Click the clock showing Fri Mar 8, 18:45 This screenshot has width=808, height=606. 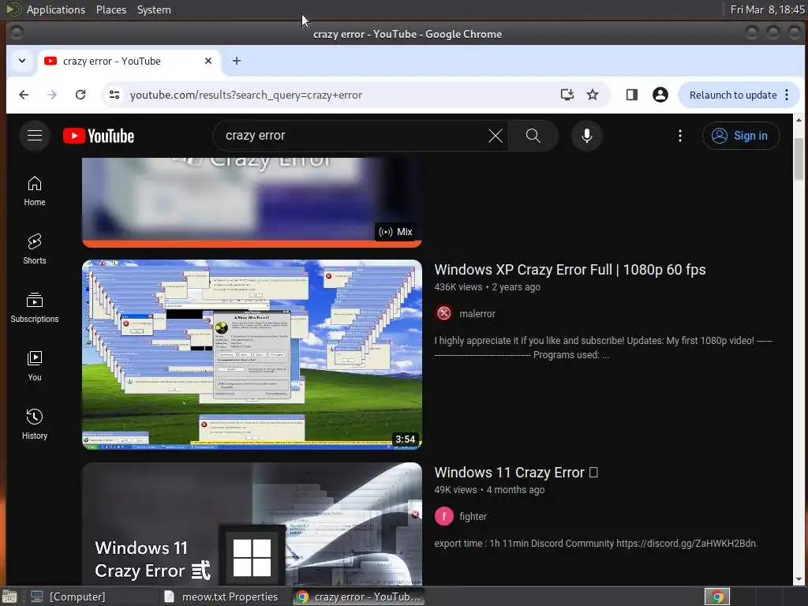[767, 9]
